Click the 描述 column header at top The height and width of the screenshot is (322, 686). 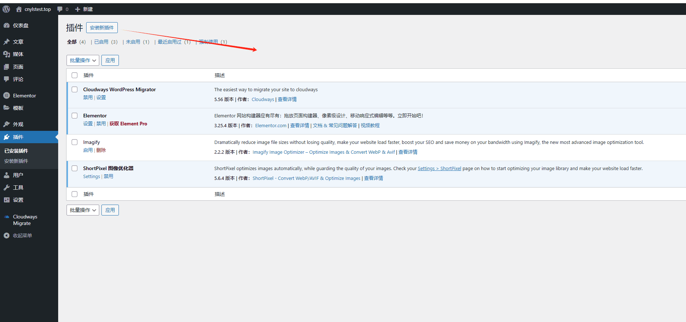click(220, 75)
